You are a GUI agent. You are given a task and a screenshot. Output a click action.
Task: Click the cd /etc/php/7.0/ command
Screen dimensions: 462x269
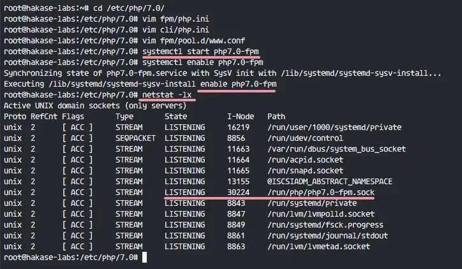129,8
